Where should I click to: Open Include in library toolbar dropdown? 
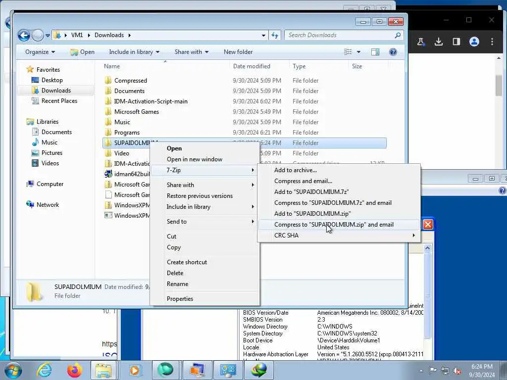click(x=134, y=51)
